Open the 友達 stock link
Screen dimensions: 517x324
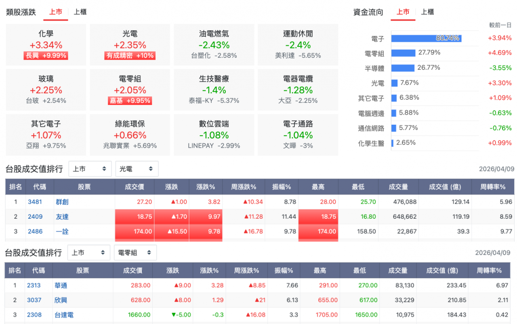tap(62, 217)
